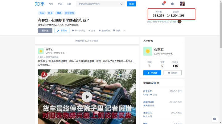
Task: Toggle the gray 已关注 follow button
Action: [45, 30]
